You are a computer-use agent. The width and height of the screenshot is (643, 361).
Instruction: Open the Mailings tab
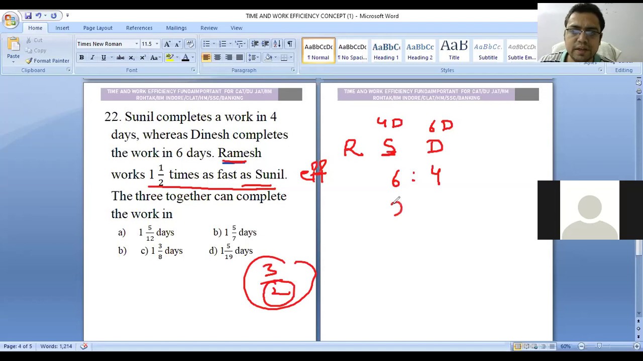(176, 28)
